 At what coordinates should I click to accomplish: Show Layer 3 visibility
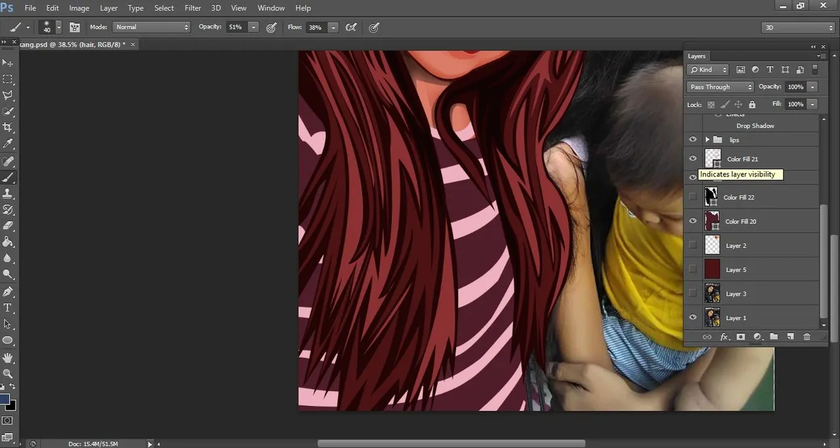(692, 293)
